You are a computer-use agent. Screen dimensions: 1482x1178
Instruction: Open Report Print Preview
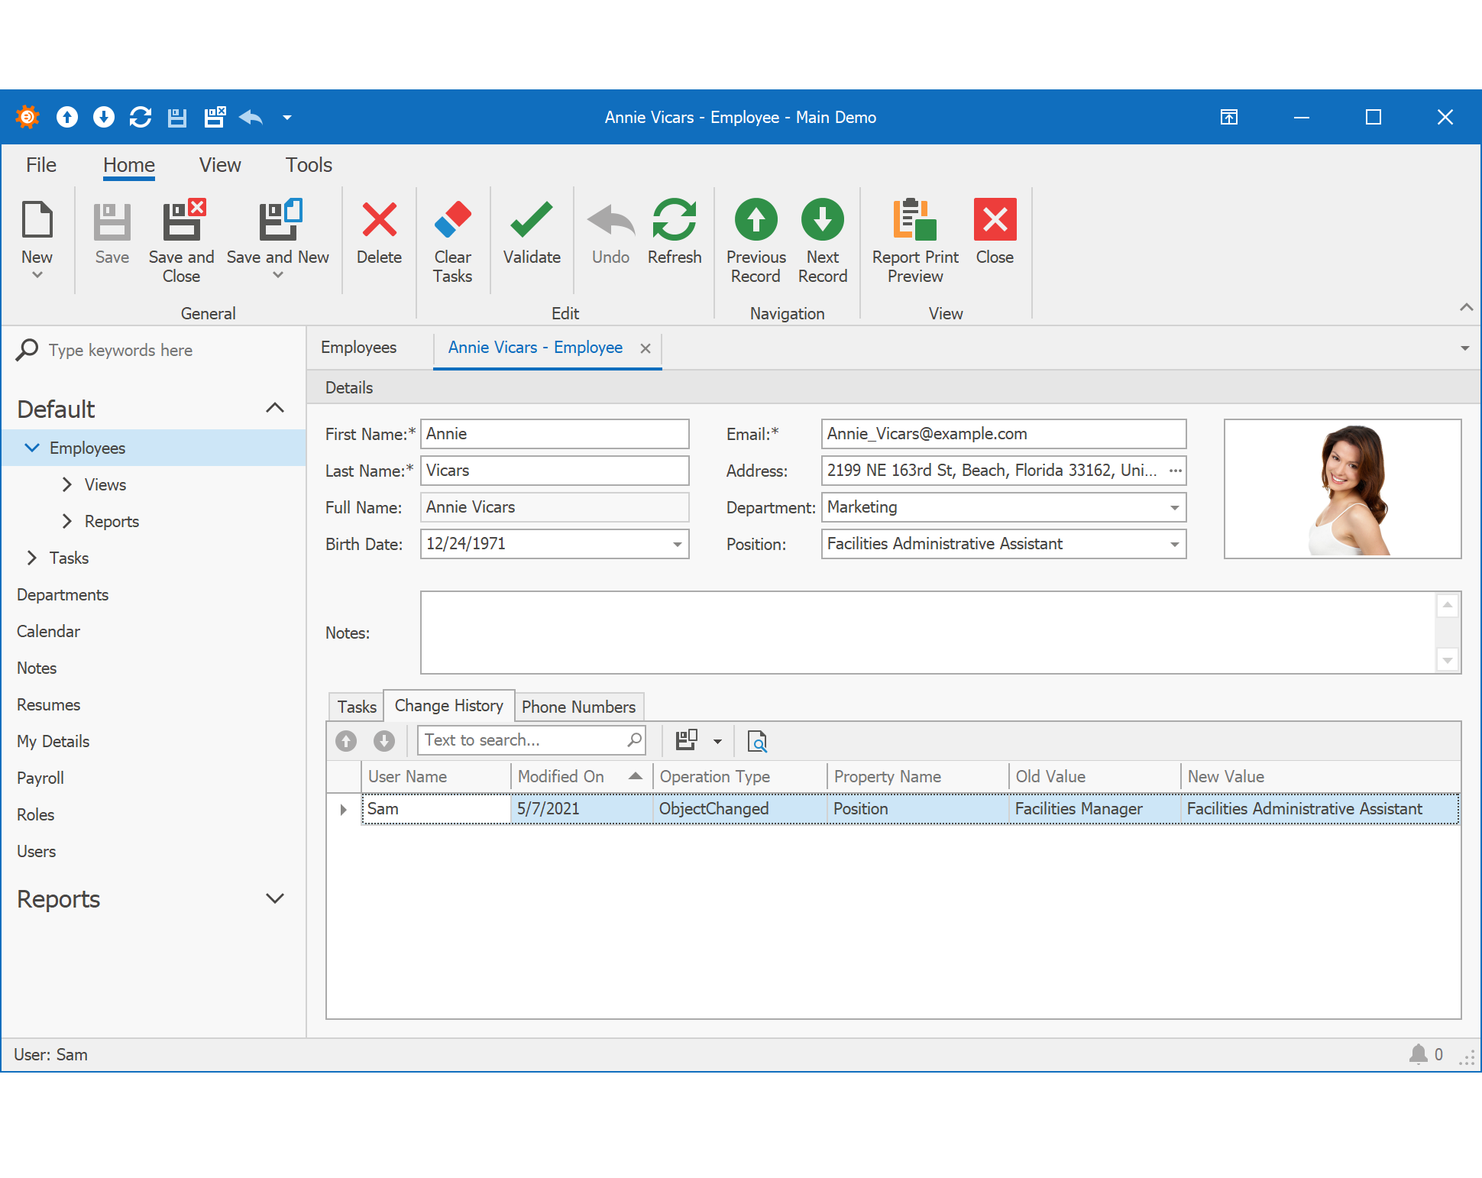(914, 221)
